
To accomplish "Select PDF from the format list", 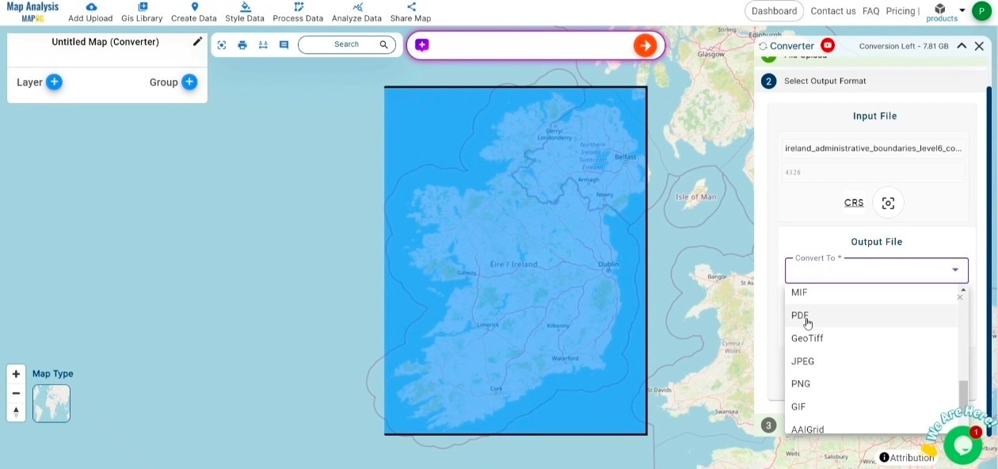I will pyautogui.click(x=800, y=315).
